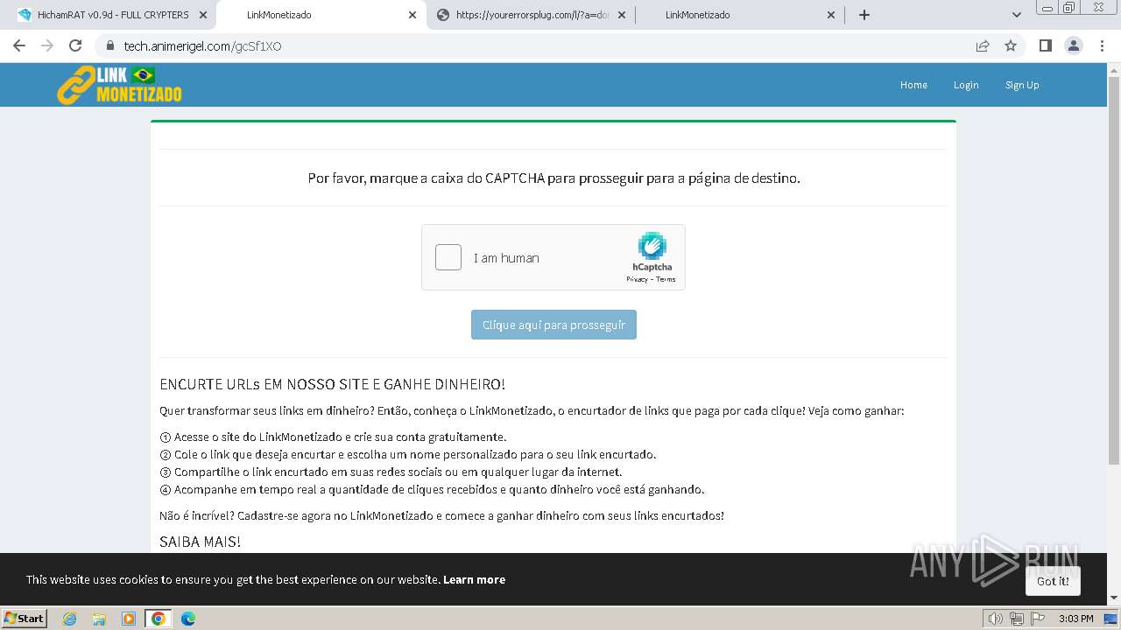Screen dimensions: 1121x630
Task: Click the scrollbar up arrow
Action: (x=1114, y=69)
